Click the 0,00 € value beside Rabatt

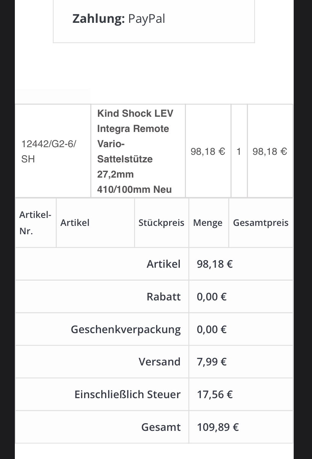pos(211,297)
